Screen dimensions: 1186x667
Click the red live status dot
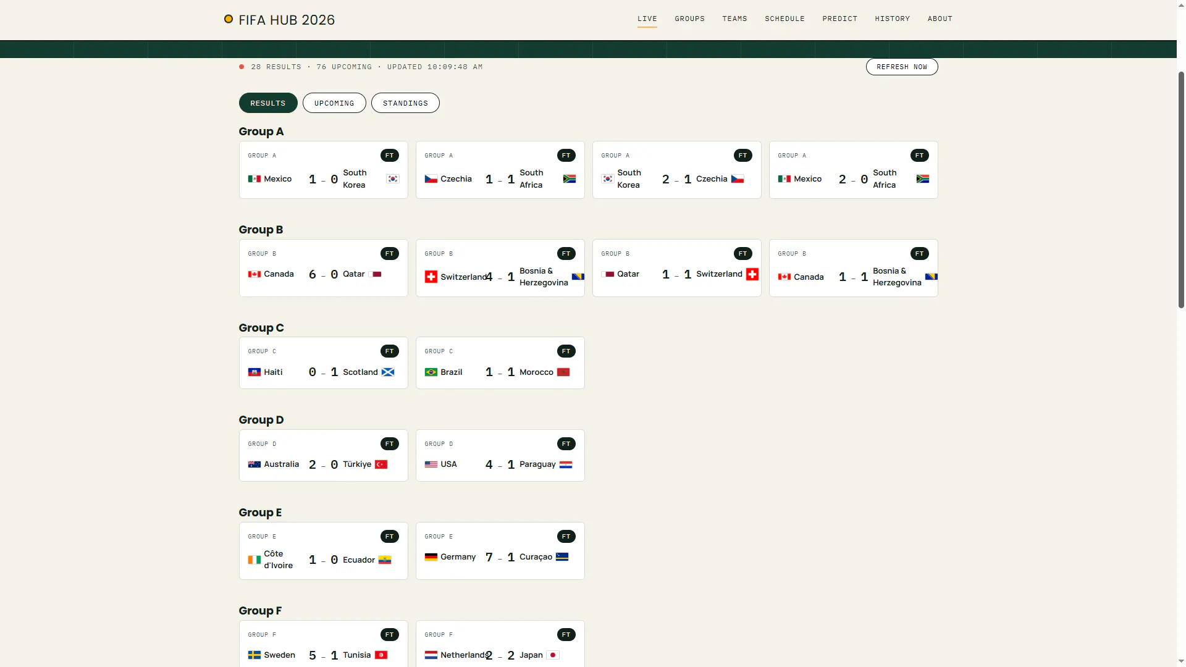[x=242, y=67]
